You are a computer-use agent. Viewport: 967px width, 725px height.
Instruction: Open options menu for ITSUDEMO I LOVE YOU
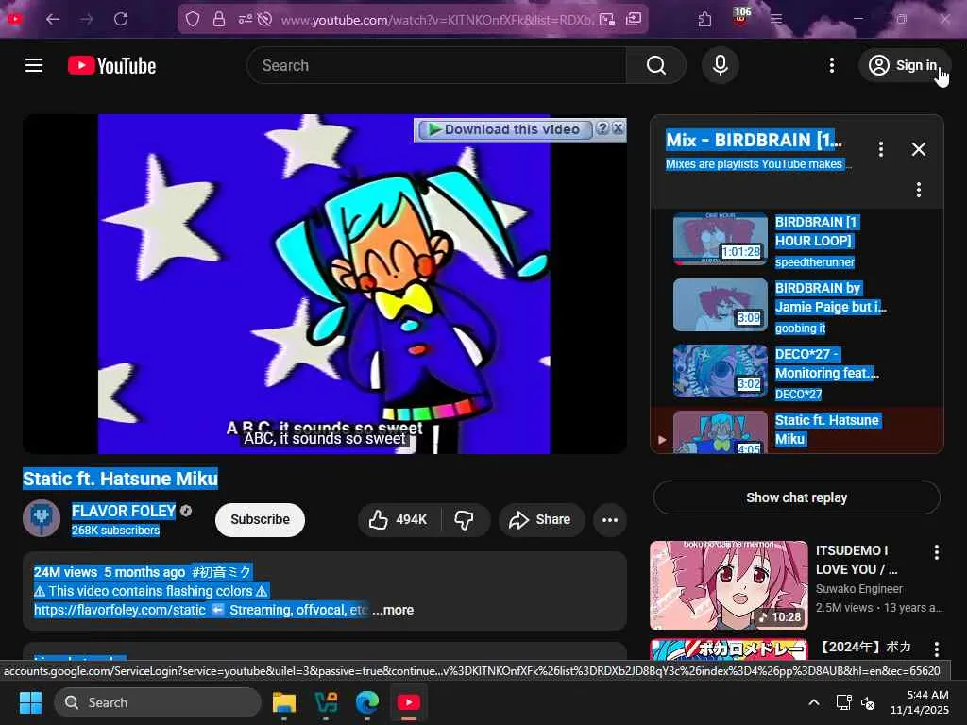tap(936, 551)
